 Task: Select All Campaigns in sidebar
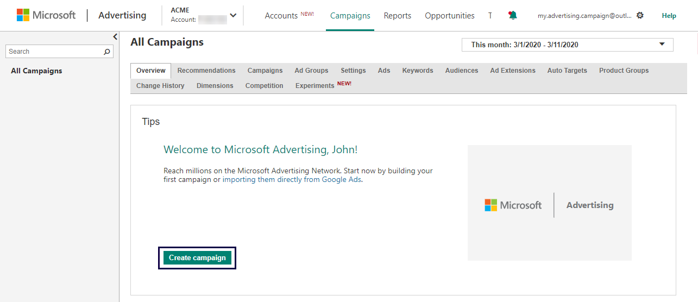(36, 71)
